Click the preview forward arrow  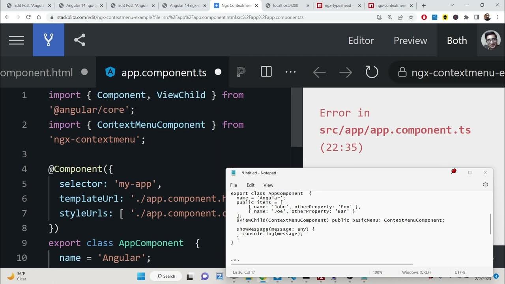[x=346, y=73]
